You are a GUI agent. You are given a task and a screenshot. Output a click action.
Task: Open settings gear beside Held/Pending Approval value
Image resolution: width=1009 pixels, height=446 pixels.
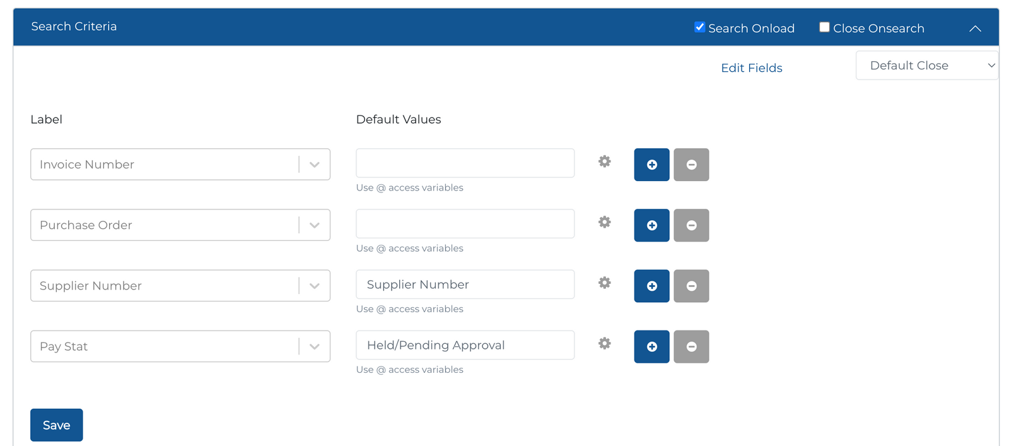[x=604, y=343]
